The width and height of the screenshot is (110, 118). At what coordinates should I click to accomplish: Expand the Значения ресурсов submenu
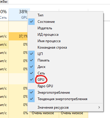[65, 107]
